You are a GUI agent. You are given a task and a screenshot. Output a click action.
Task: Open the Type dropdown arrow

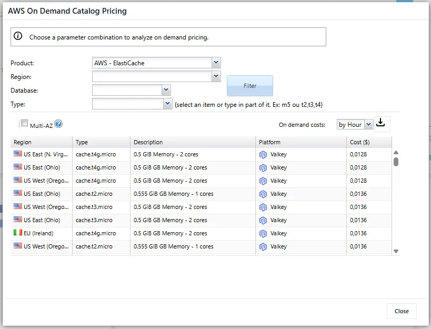(x=167, y=104)
